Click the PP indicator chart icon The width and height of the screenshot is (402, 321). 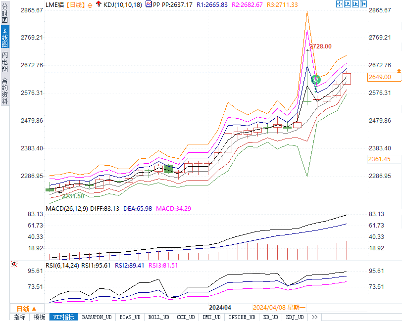(x=149, y=4)
